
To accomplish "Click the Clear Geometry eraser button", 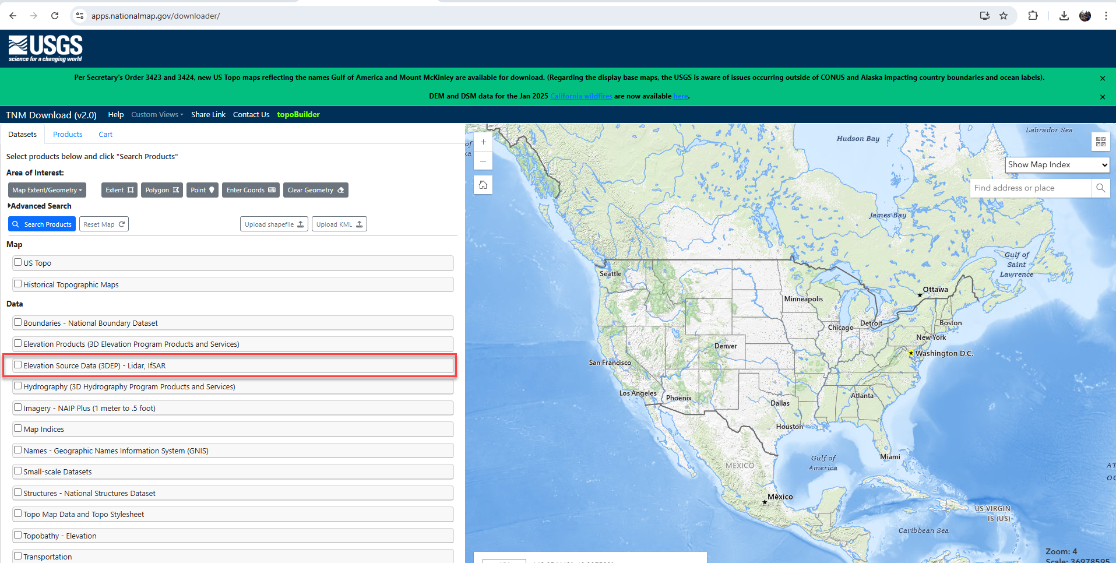I will pyautogui.click(x=315, y=190).
